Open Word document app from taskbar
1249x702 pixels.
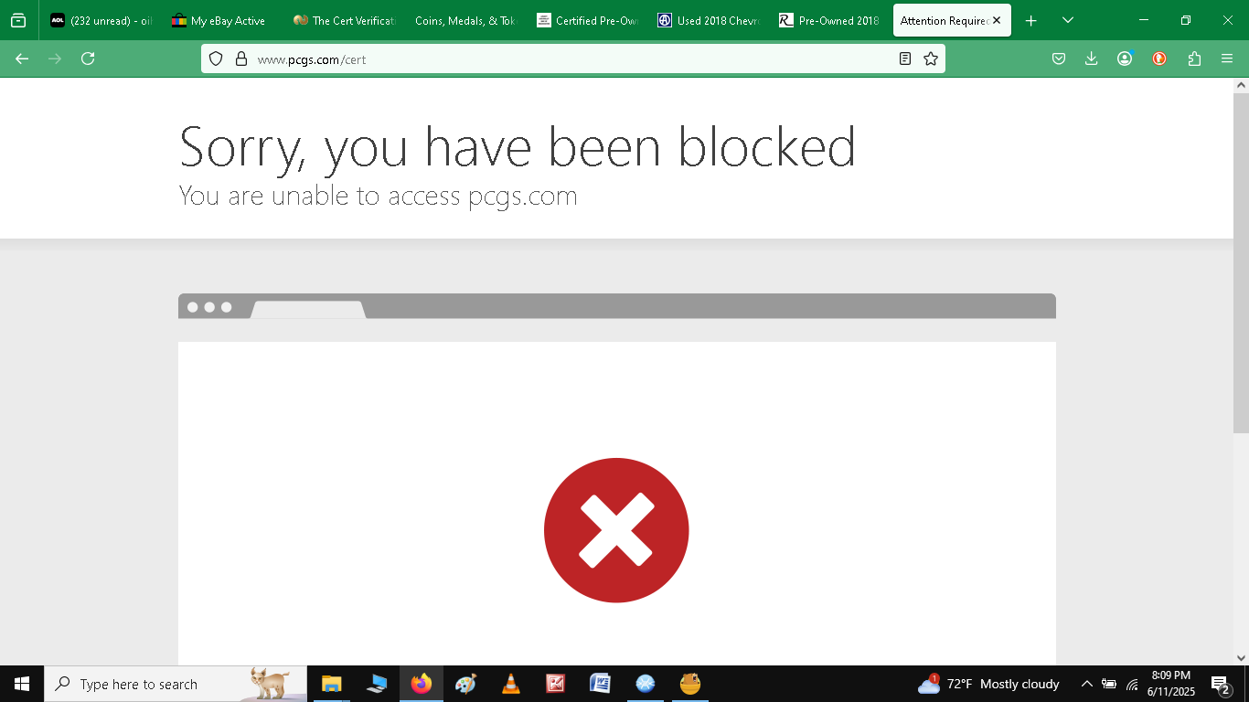click(x=600, y=684)
